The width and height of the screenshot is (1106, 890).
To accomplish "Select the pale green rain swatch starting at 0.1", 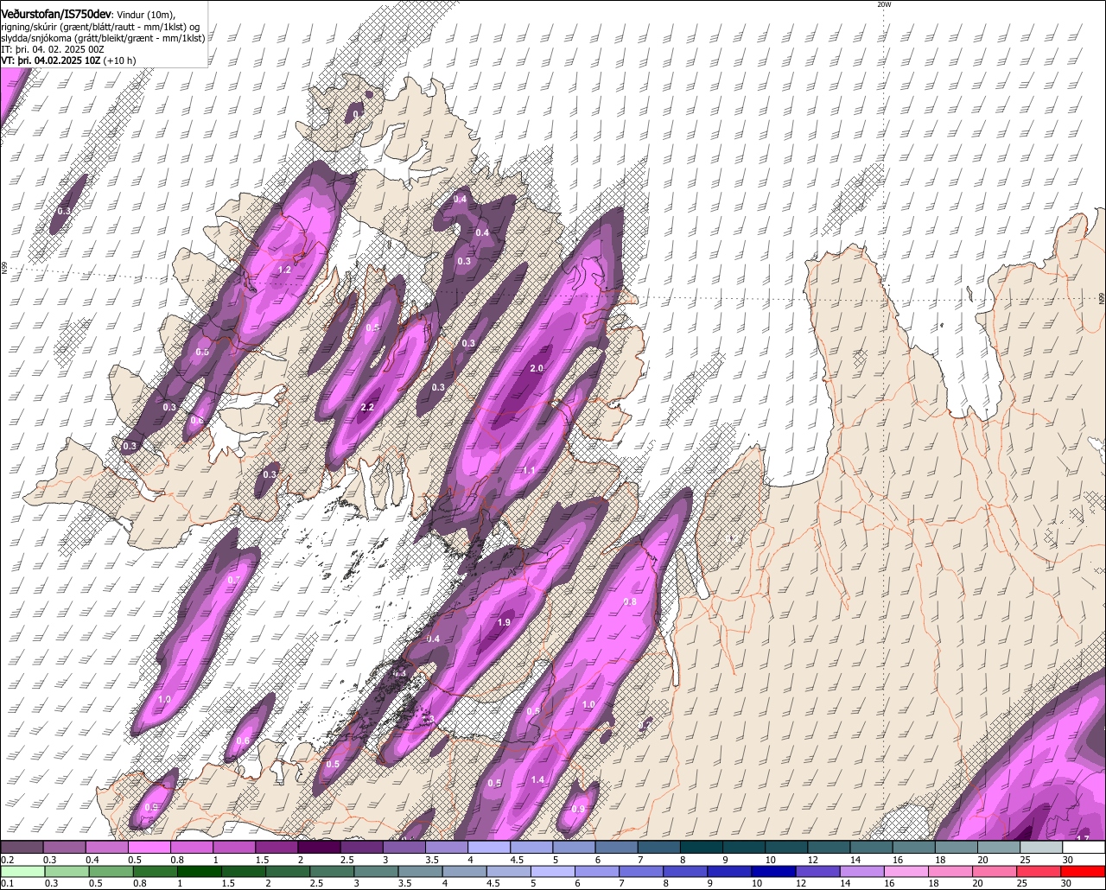I will click(22, 871).
